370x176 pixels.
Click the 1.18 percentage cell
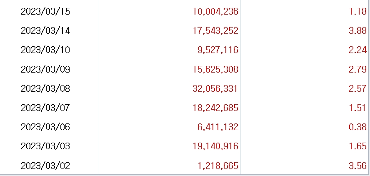point(357,11)
